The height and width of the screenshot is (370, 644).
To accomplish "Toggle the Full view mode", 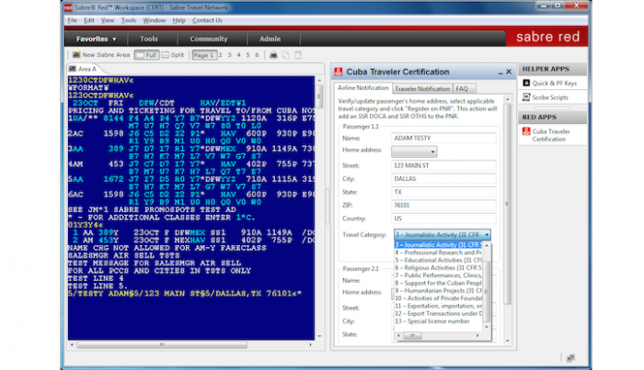I will pos(146,55).
